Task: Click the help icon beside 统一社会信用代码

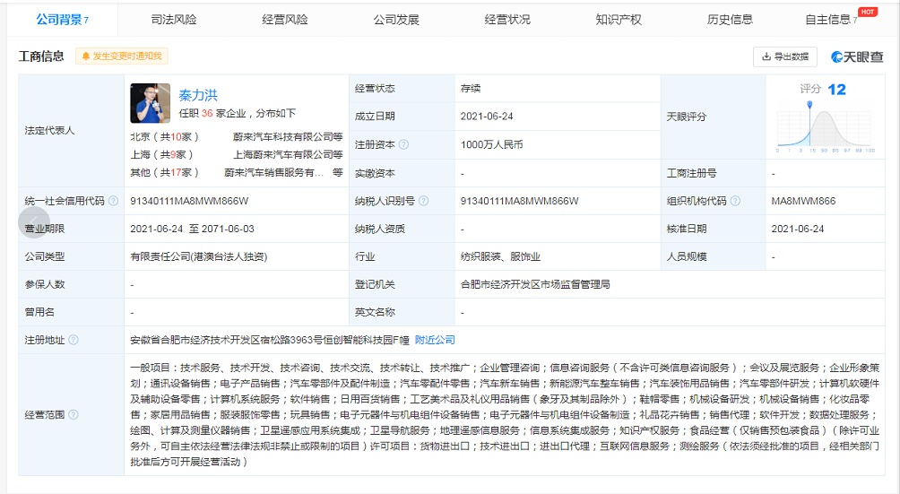Action: pos(113,201)
